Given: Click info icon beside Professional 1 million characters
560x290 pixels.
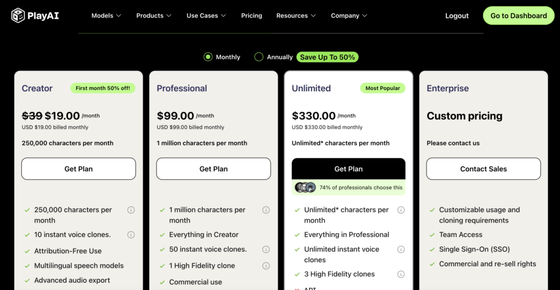Looking at the screenshot, I should click(x=266, y=210).
